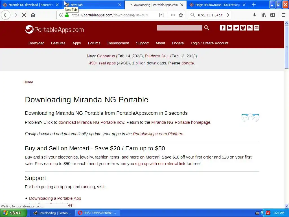The image size is (289, 217).
Task: Visit PortableApps Twitter page
Action: pos(236,28)
